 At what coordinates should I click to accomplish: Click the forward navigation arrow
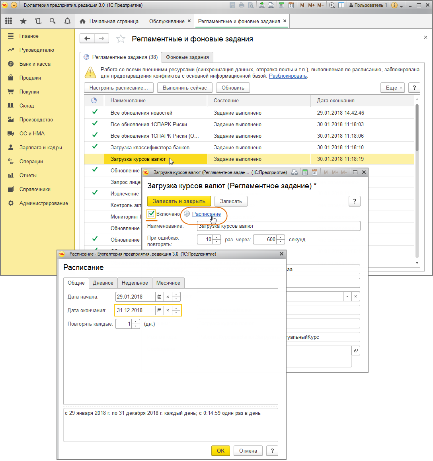click(101, 39)
